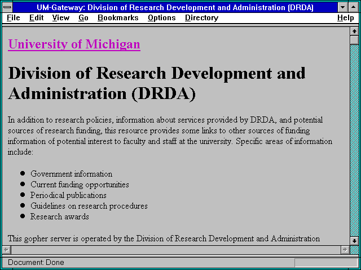Open the File menu

[14, 18]
